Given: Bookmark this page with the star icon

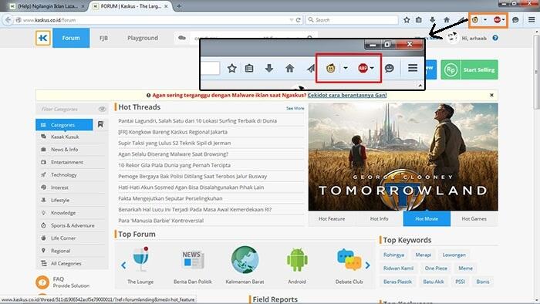Looking at the screenshot, I should [407, 20].
